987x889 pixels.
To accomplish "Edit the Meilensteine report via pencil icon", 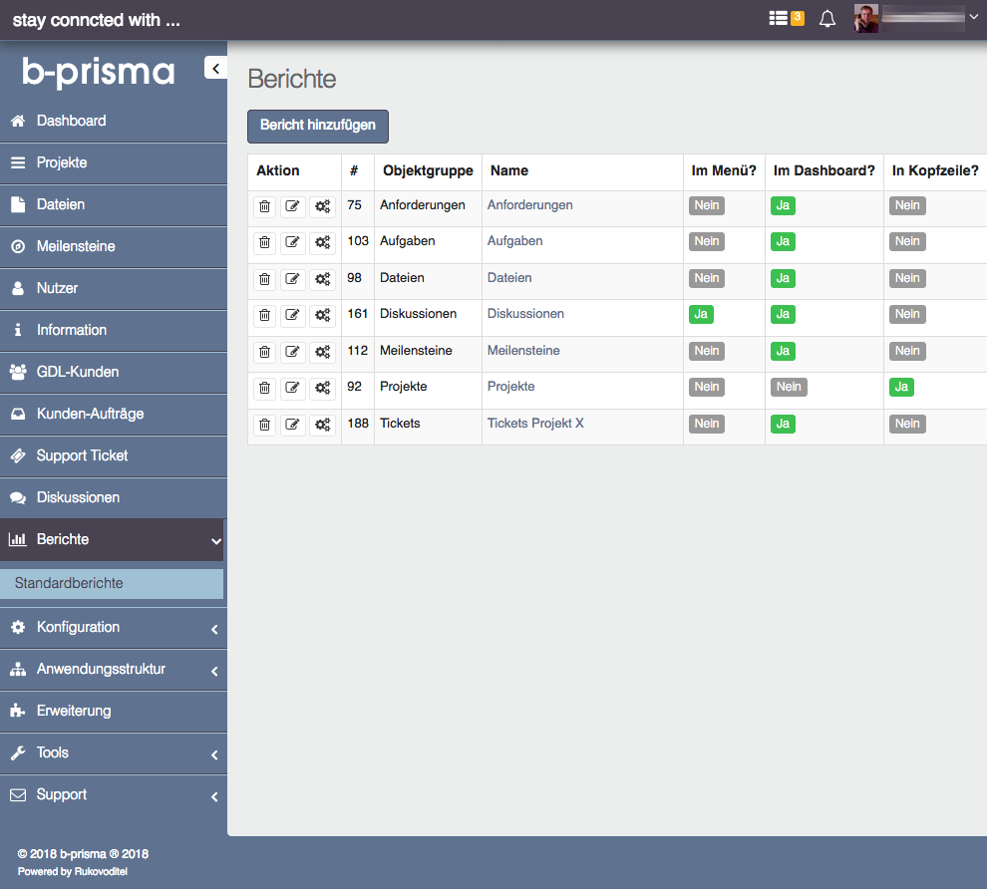I will [x=292, y=352].
